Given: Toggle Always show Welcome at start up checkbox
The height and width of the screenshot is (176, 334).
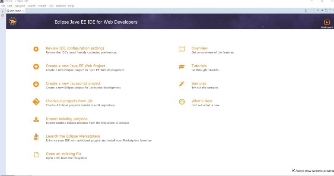Looking at the screenshot, I should (x=293, y=170).
